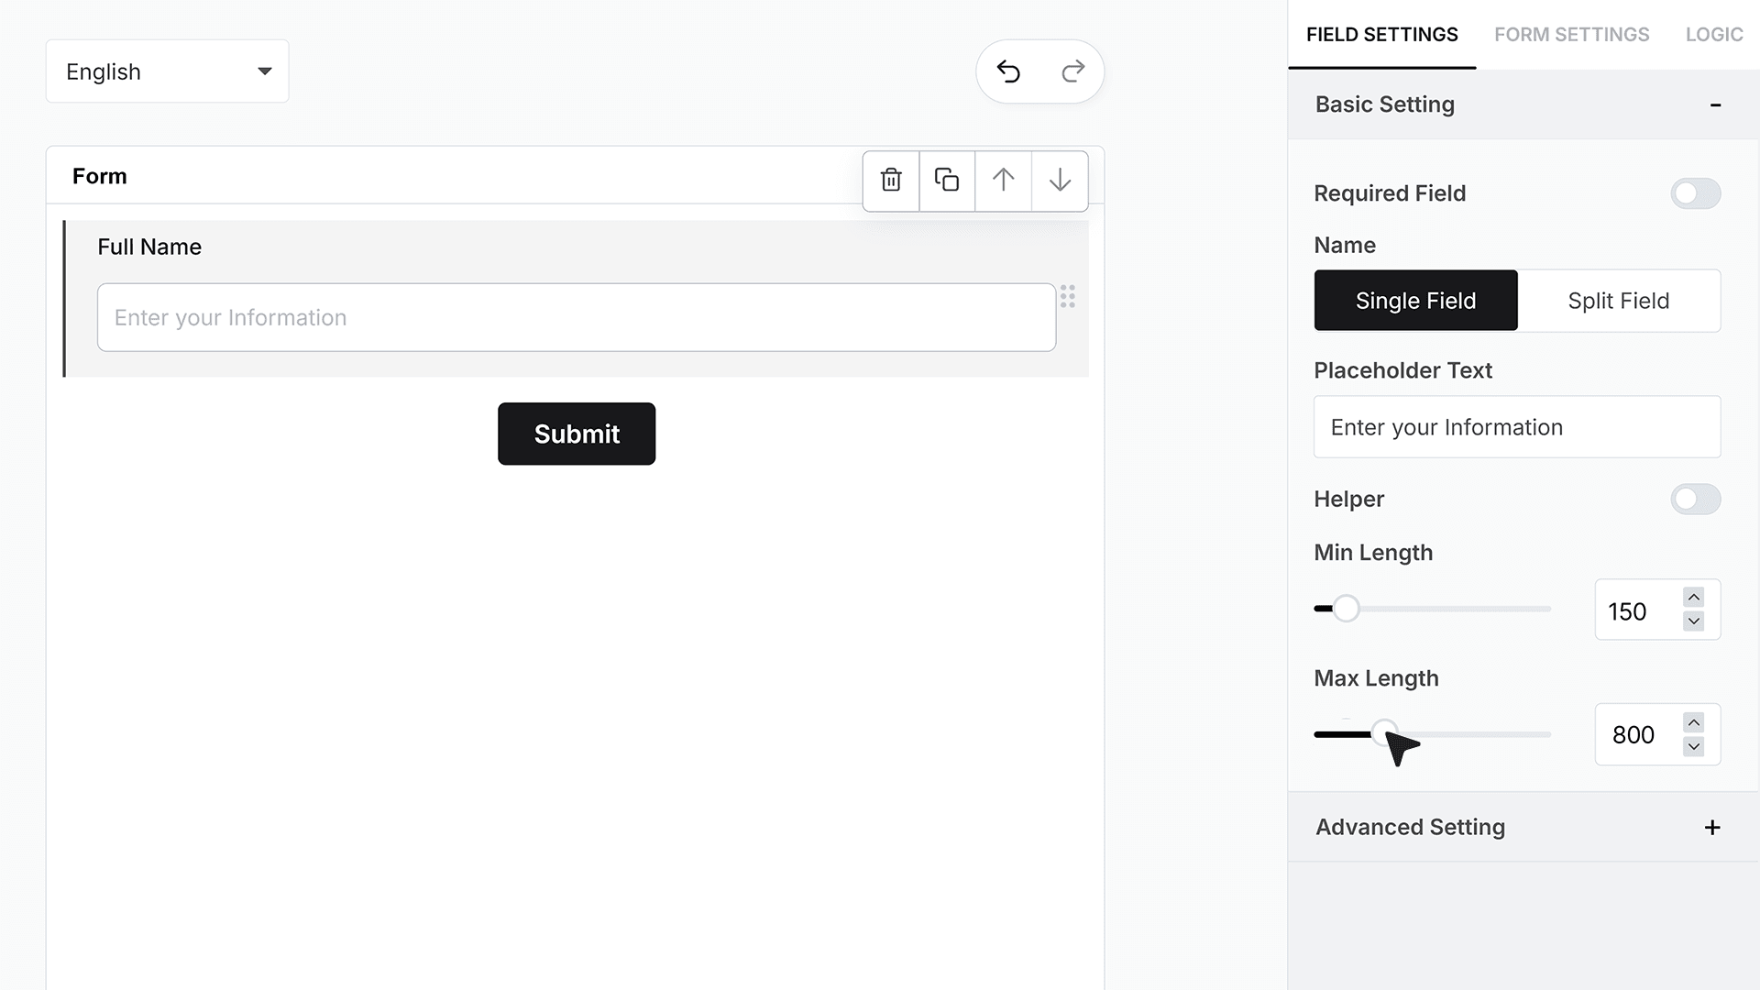Click the drag handle beside Full Name input
The height and width of the screenshot is (990, 1760).
(1068, 296)
